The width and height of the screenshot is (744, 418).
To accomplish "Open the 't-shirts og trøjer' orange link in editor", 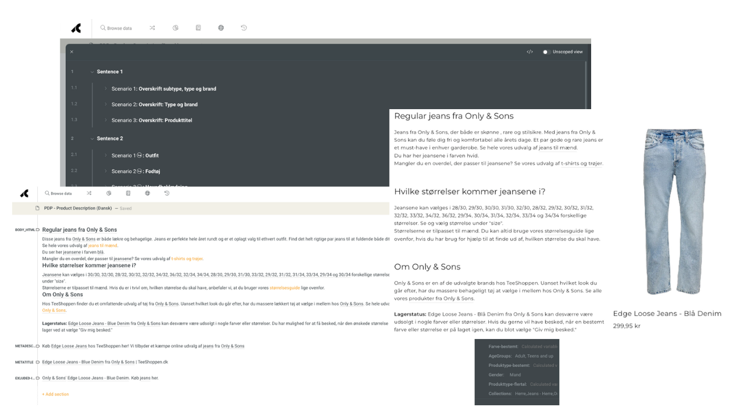I will 187,258.
